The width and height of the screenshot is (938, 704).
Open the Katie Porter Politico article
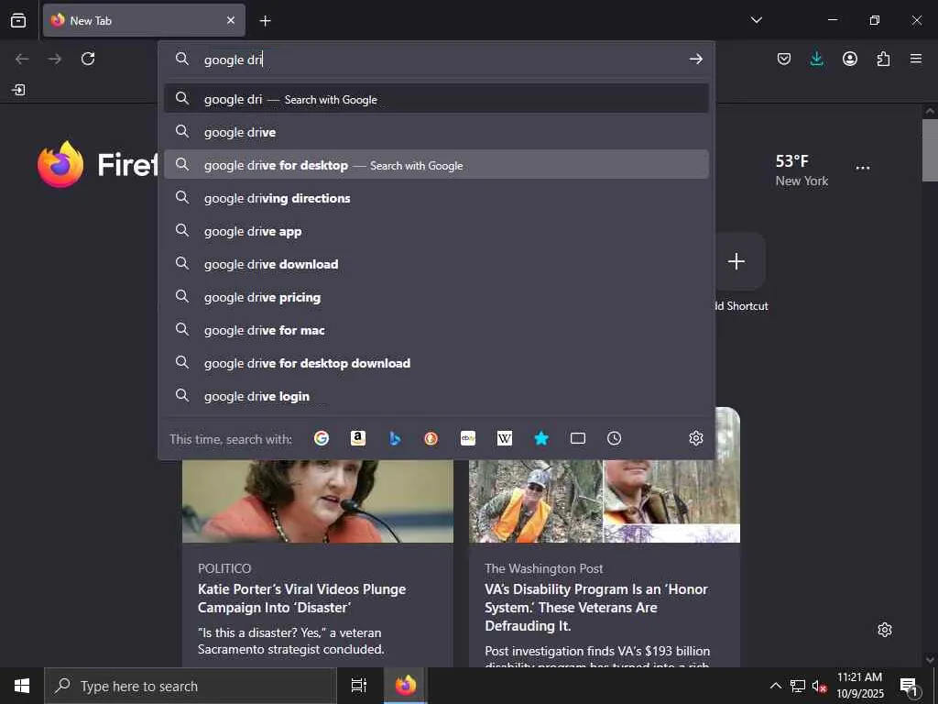point(301,598)
